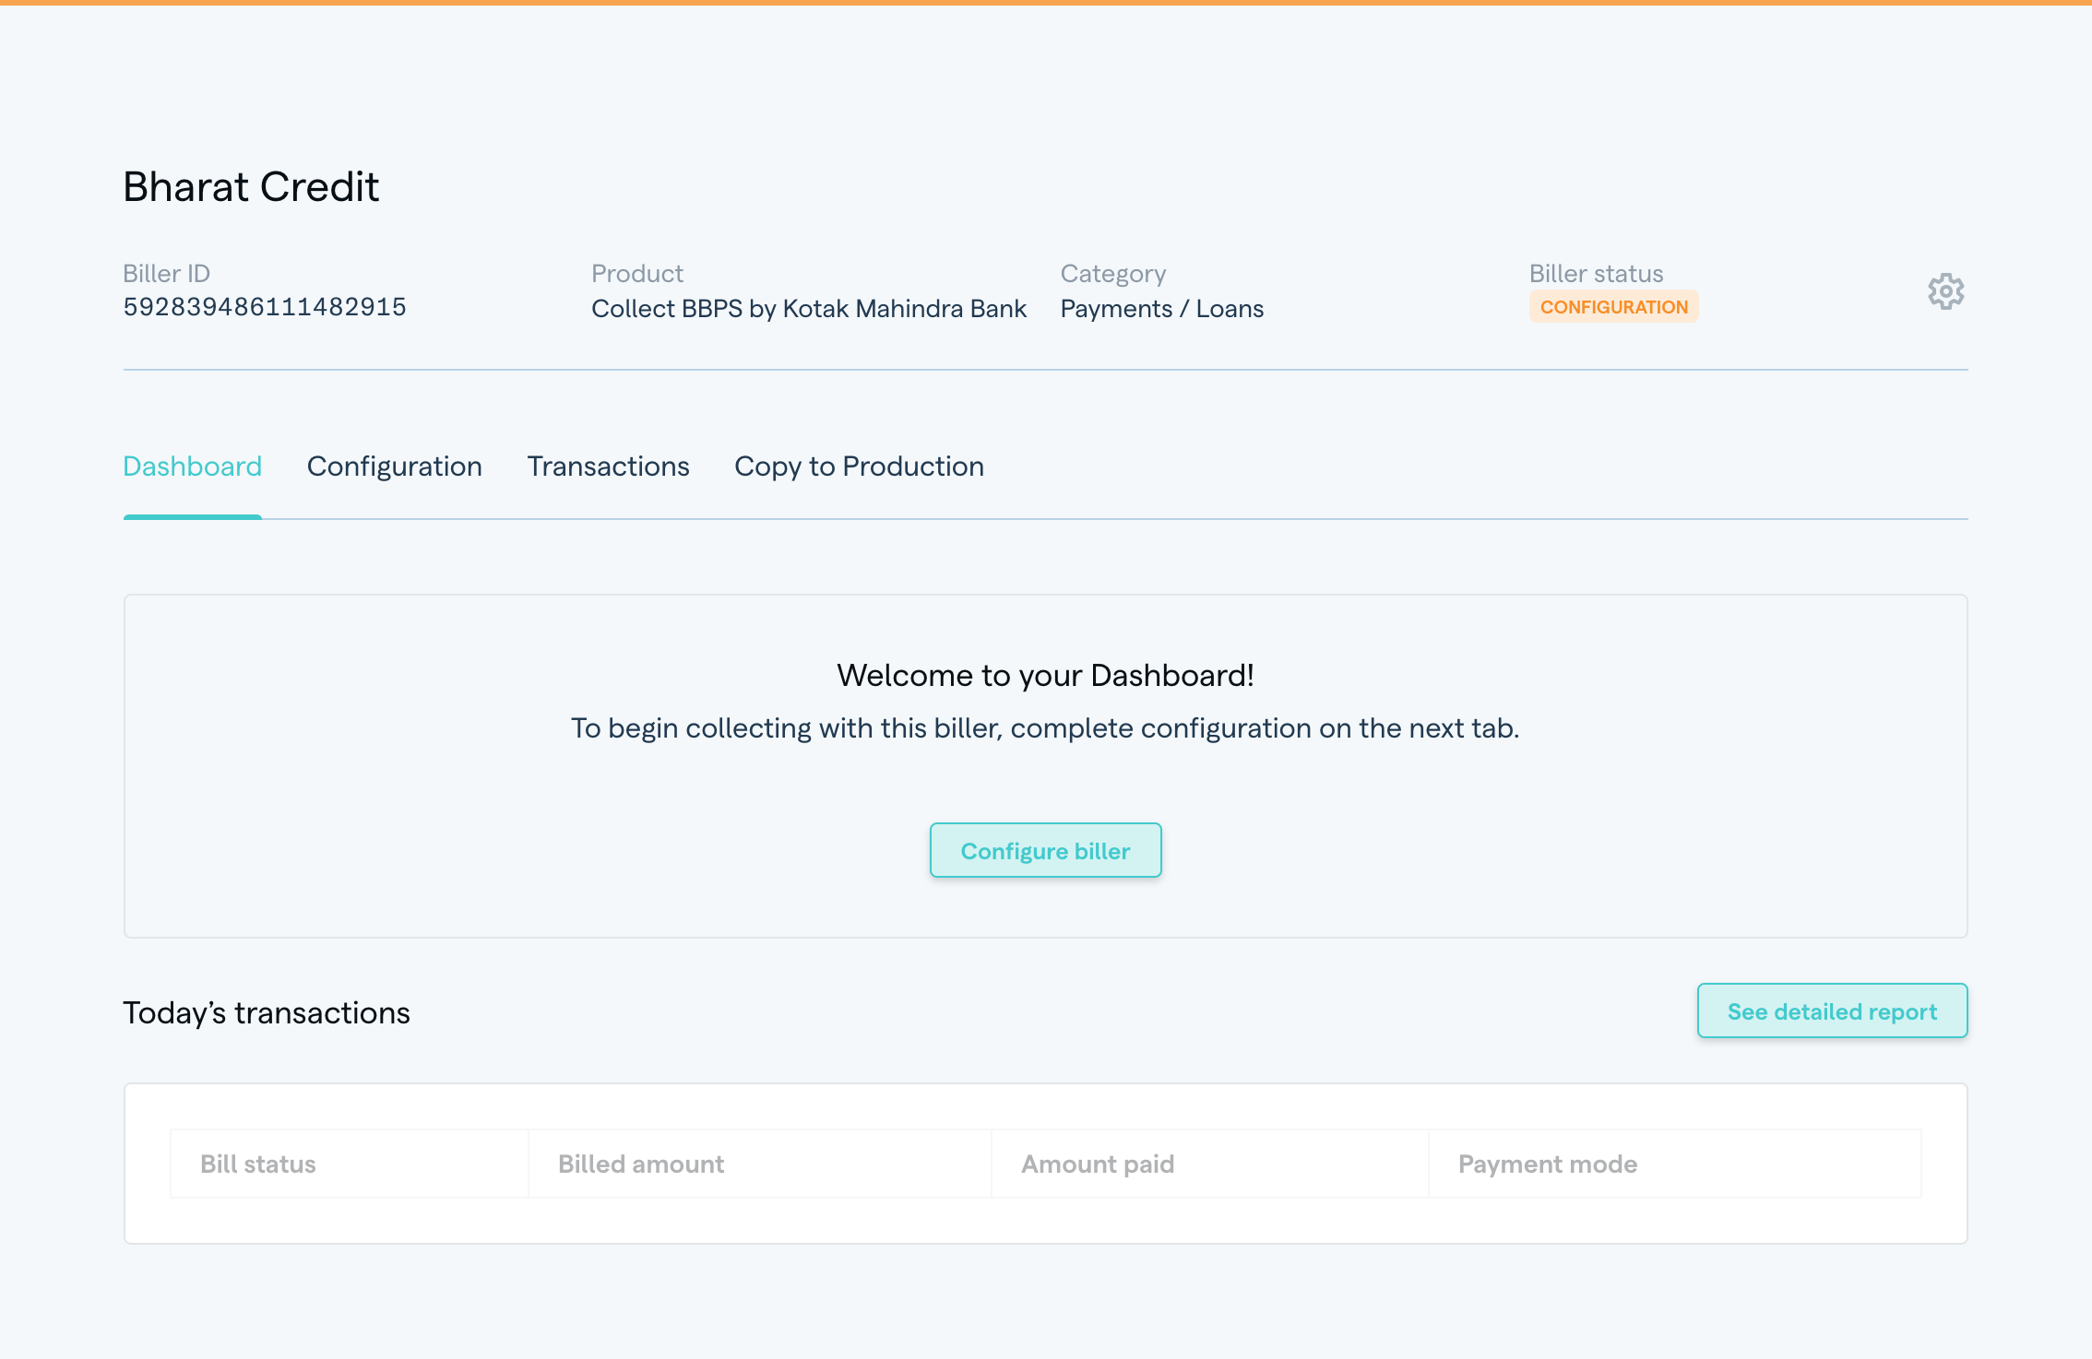Viewport: 2092px width, 1359px height.
Task: Click the Dashboard tab icon
Action: [x=192, y=467]
